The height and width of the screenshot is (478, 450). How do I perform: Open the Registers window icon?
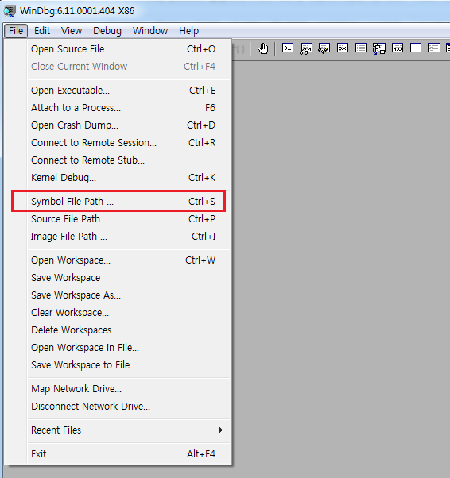tap(343, 48)
